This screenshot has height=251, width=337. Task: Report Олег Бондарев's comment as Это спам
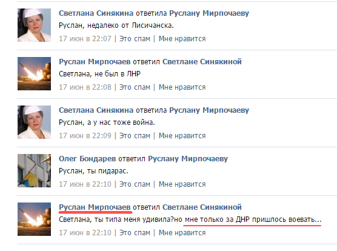coord(135,184)
